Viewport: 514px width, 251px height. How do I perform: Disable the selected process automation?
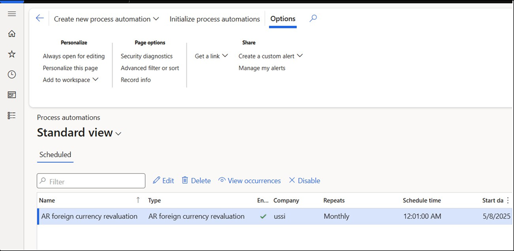click(304, 180)
